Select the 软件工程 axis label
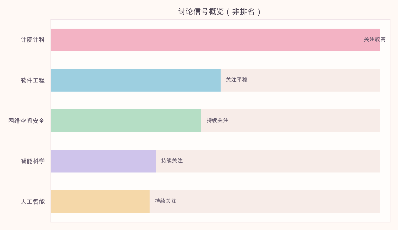This screenshot has width=398, height=230. coord(33,80)
